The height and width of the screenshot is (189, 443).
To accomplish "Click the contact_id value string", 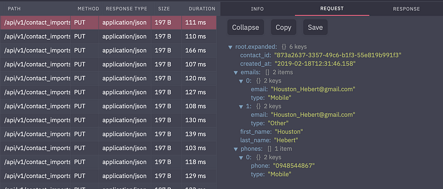I will click(338, 55).
